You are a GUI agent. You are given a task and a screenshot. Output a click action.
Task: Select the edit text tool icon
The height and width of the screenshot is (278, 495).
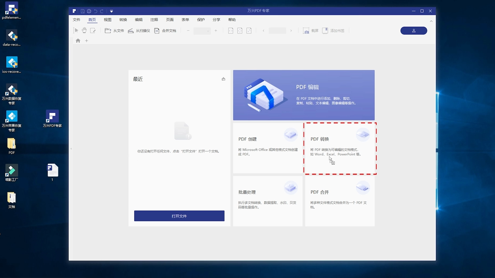pos(93,31)
